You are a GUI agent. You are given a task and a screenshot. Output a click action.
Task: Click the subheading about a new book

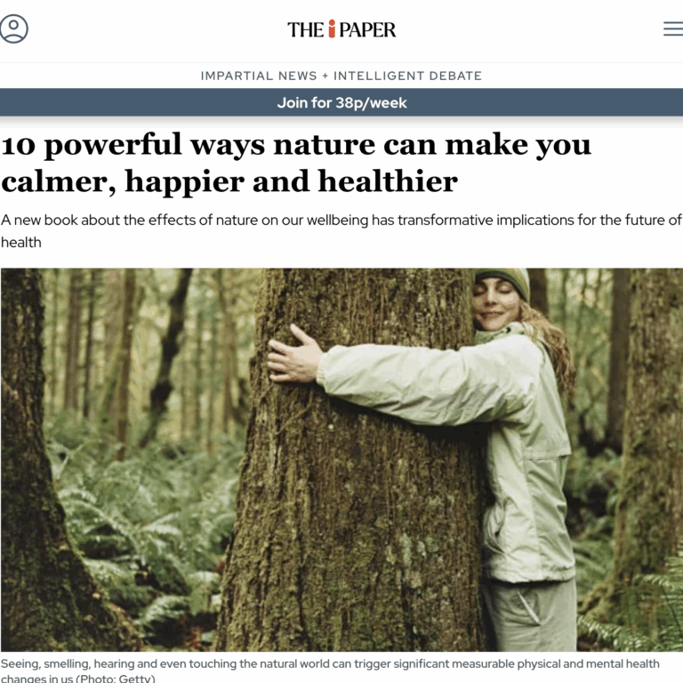(x=341, y=231)
